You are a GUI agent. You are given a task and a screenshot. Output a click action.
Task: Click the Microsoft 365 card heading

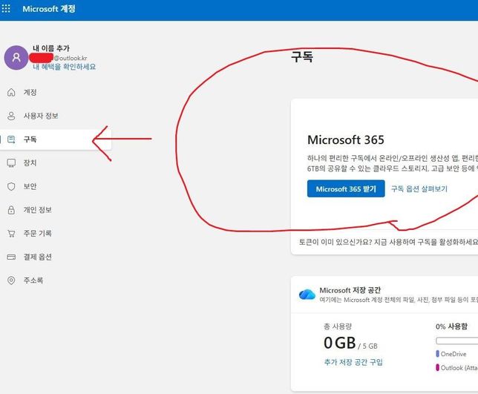(346, 139)
